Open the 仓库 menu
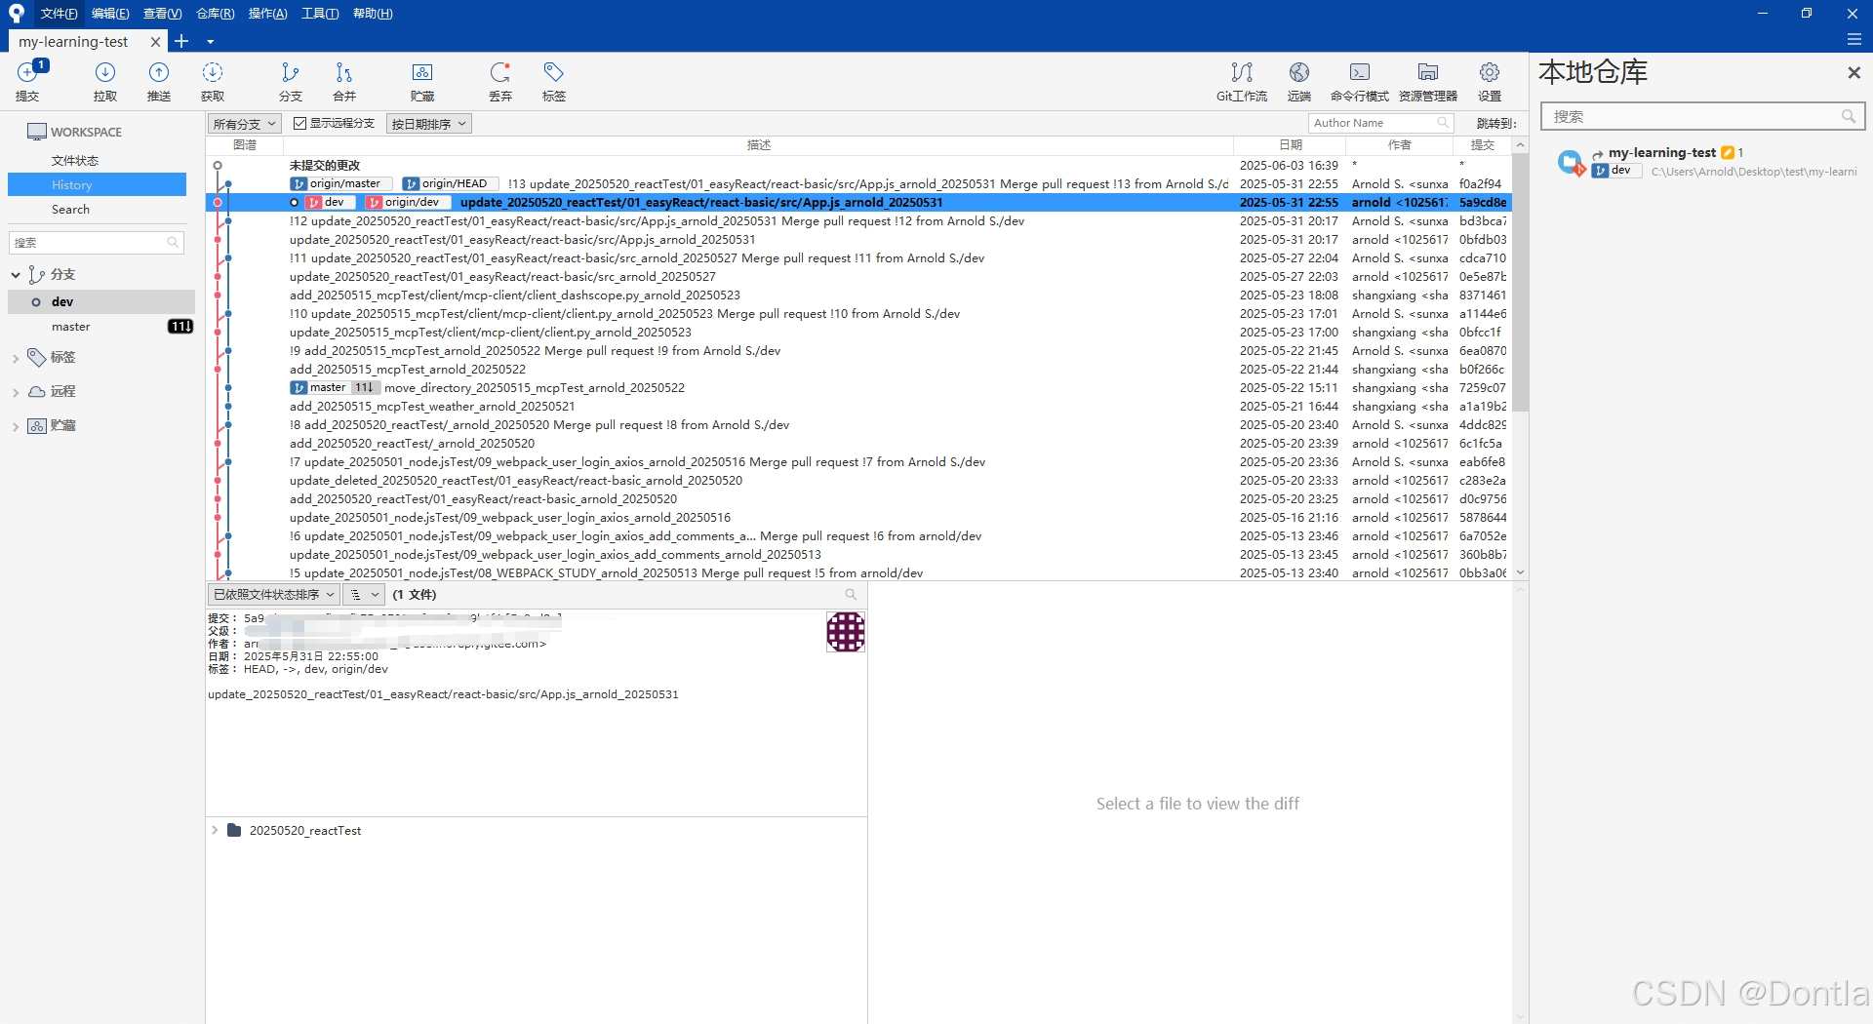Image resolution: width=1873 pixels, height=1024 pixels. 214,14
